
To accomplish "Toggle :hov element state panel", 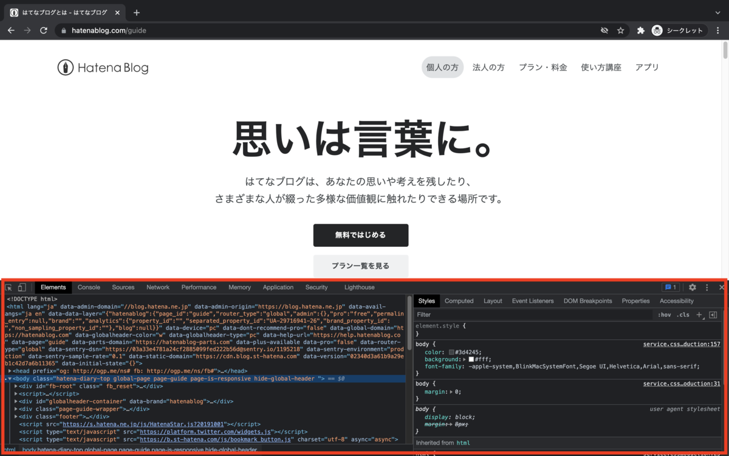I will click(664, 315).
